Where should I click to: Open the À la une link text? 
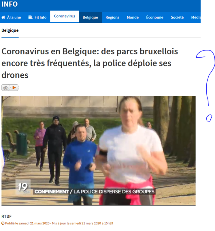tap(14, 17)
